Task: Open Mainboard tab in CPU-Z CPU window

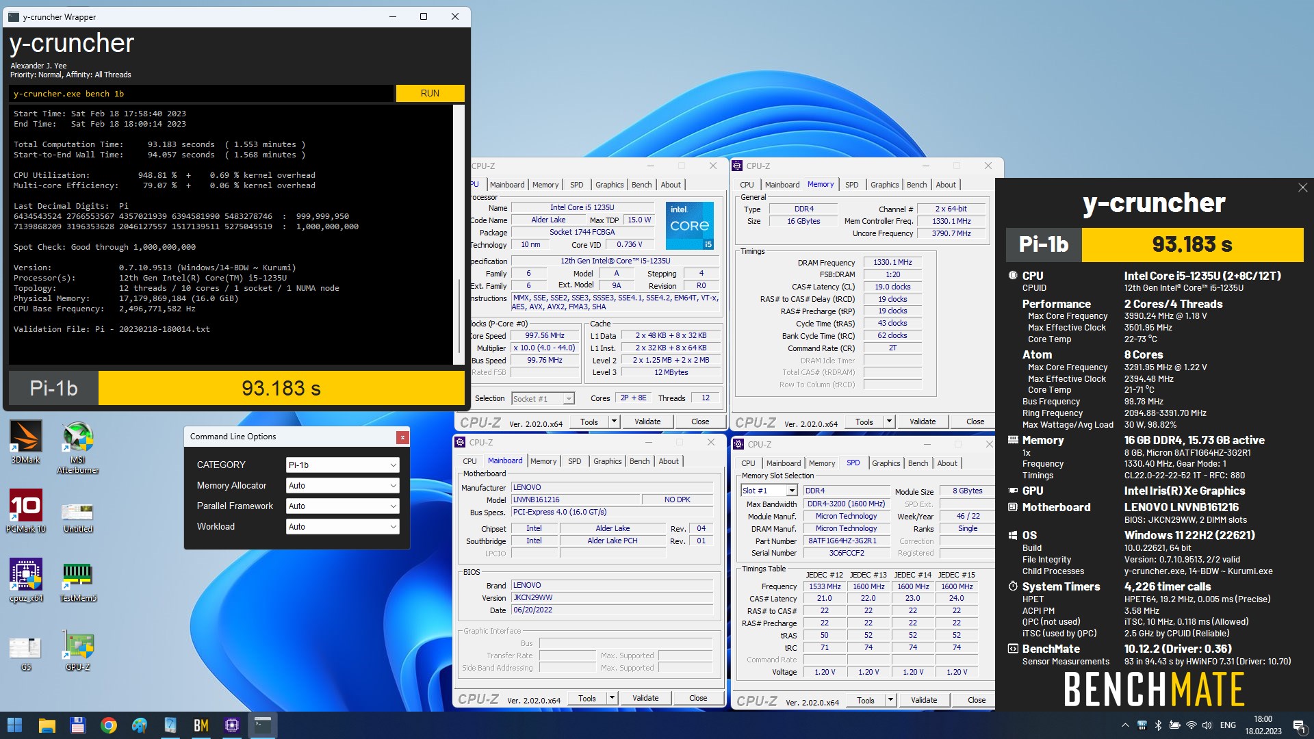Action: click(x=507, y=185)
